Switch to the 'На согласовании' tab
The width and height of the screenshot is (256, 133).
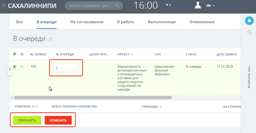[x=87, y=22]
